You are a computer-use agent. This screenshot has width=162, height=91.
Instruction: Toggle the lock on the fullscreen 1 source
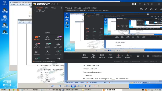coord(37,11)
